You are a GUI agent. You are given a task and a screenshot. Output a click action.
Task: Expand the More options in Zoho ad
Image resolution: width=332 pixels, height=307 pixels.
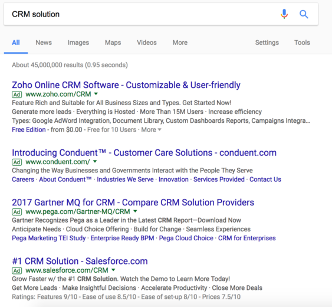tap(151, 129)
